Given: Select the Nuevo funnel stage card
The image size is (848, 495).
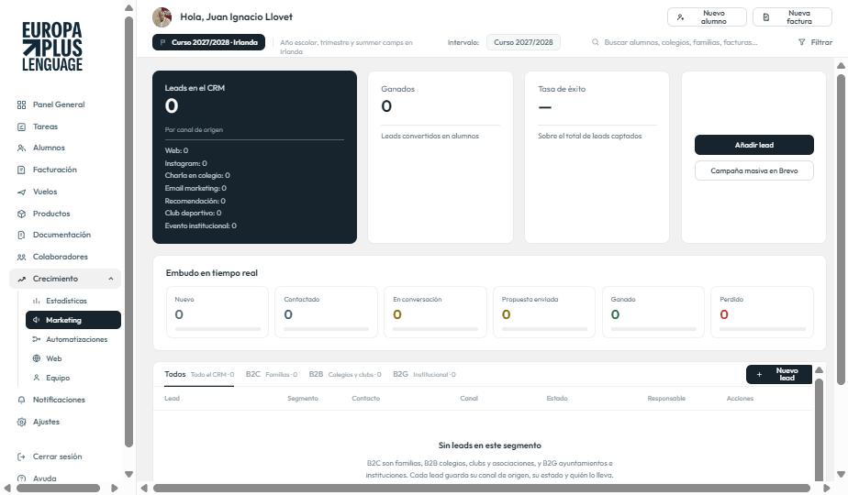Looking at the screenshot, I should [218, 313].
